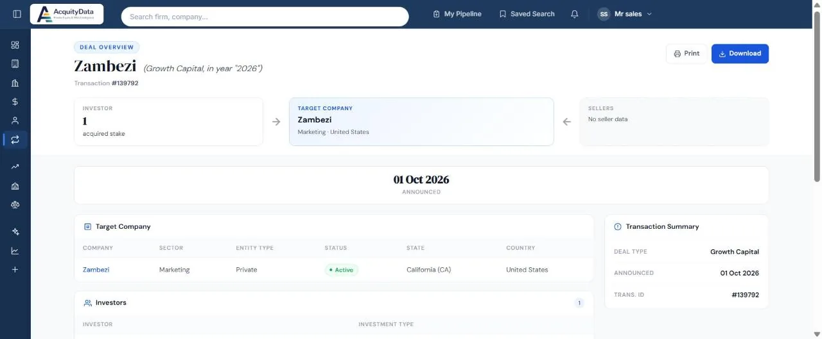
Task: Open the Zambezi company link in table
Action: [x=96, y=270]
